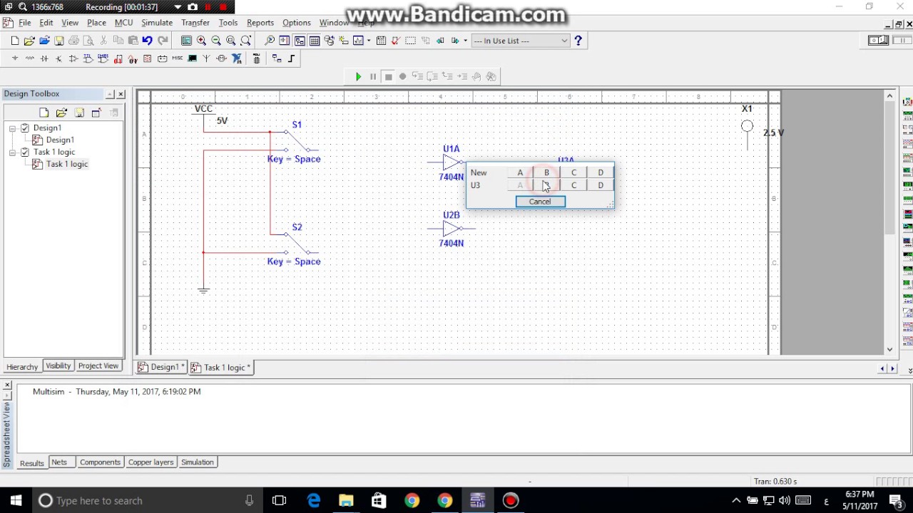Place a MISC component icon
This screenshot has height=513, width=913.
(x=178, y=58)
